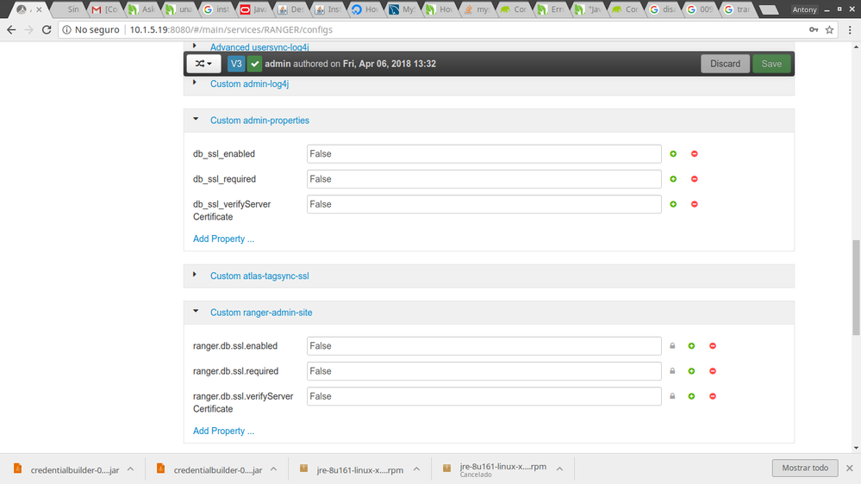Click ranger.db.ssl.enabled value field
Image resolution: width=861 pixels, height=484 pixels.
click(484, 345)
